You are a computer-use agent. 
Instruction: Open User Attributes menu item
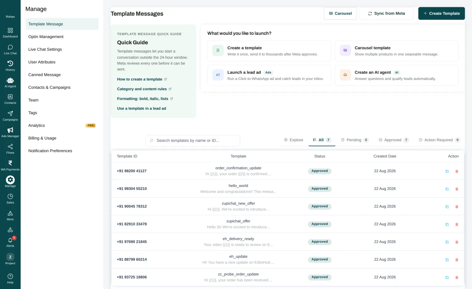[x=62, y=62]
